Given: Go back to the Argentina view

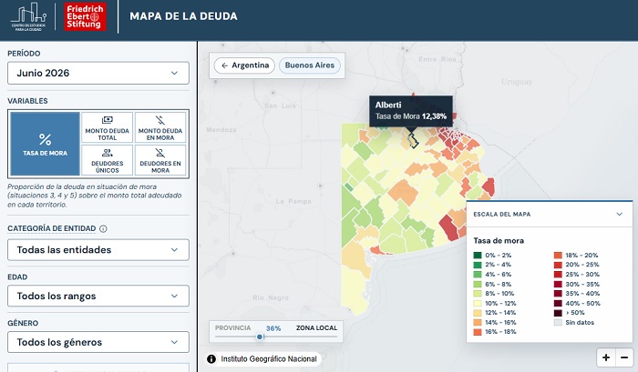Looking at the screenshot, I should click(244, 65).
